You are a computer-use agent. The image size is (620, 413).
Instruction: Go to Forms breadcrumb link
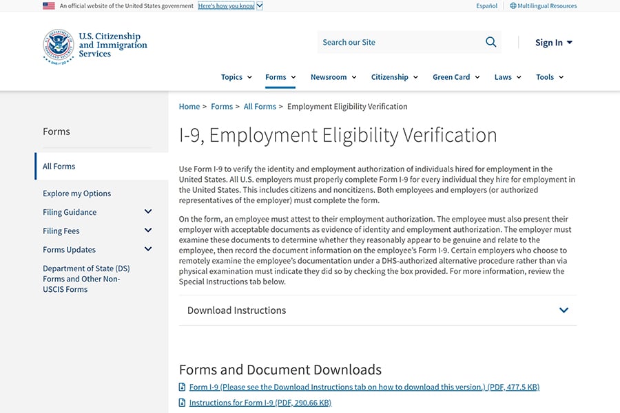222,106
